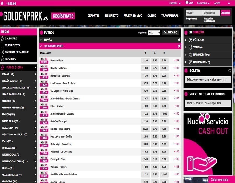Click the Multiapuesta ticket icon

2,45
